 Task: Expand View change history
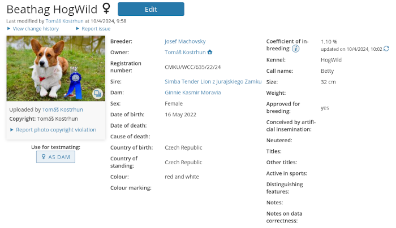click(x=33, y=29)
